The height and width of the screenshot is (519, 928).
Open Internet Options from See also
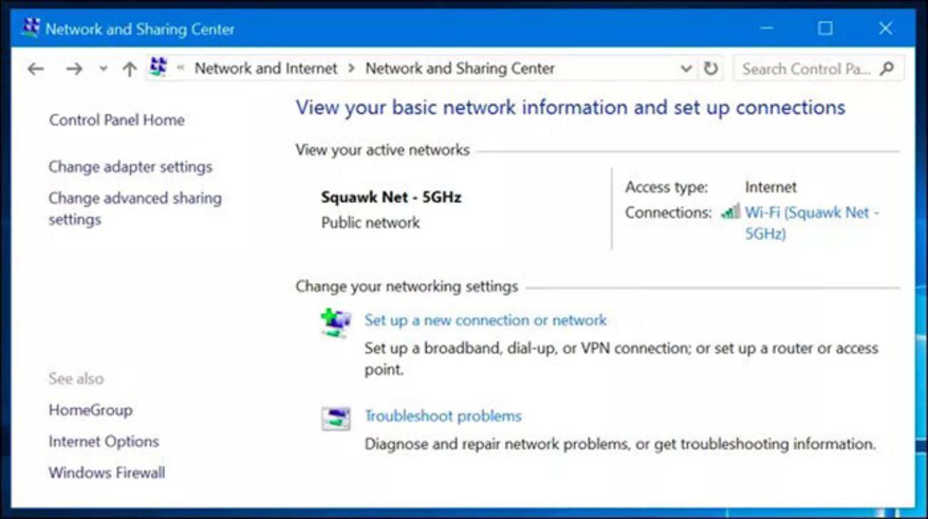[x=103, y=441]
